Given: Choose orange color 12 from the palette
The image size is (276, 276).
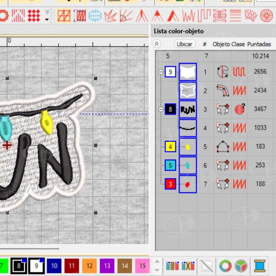Looking at the screenshot, I should pos(89,266).
